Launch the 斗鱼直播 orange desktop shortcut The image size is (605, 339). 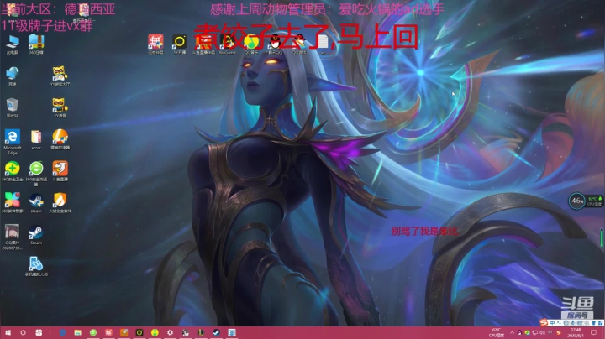[60, 171]
